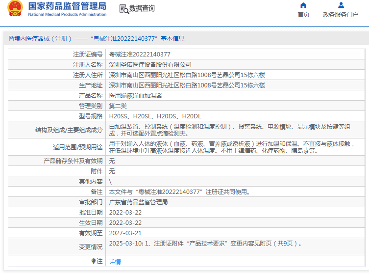Click the lightbulb note icon beside 注
369x274 pixels.
coord(94,261)
